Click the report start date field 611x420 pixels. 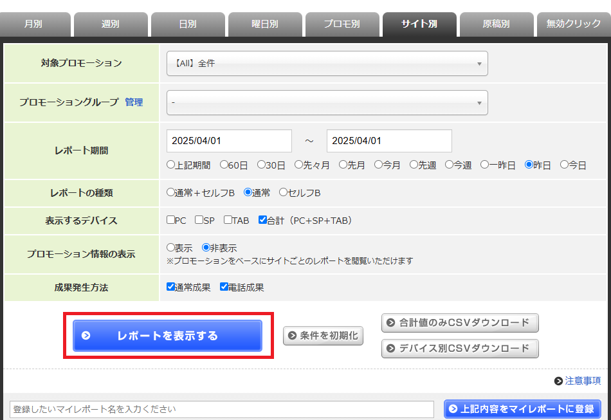click(x=229, y=141)
